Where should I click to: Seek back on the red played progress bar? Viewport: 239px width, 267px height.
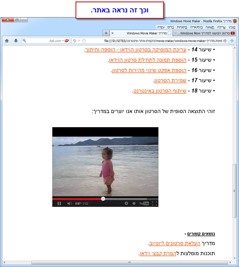77,199
